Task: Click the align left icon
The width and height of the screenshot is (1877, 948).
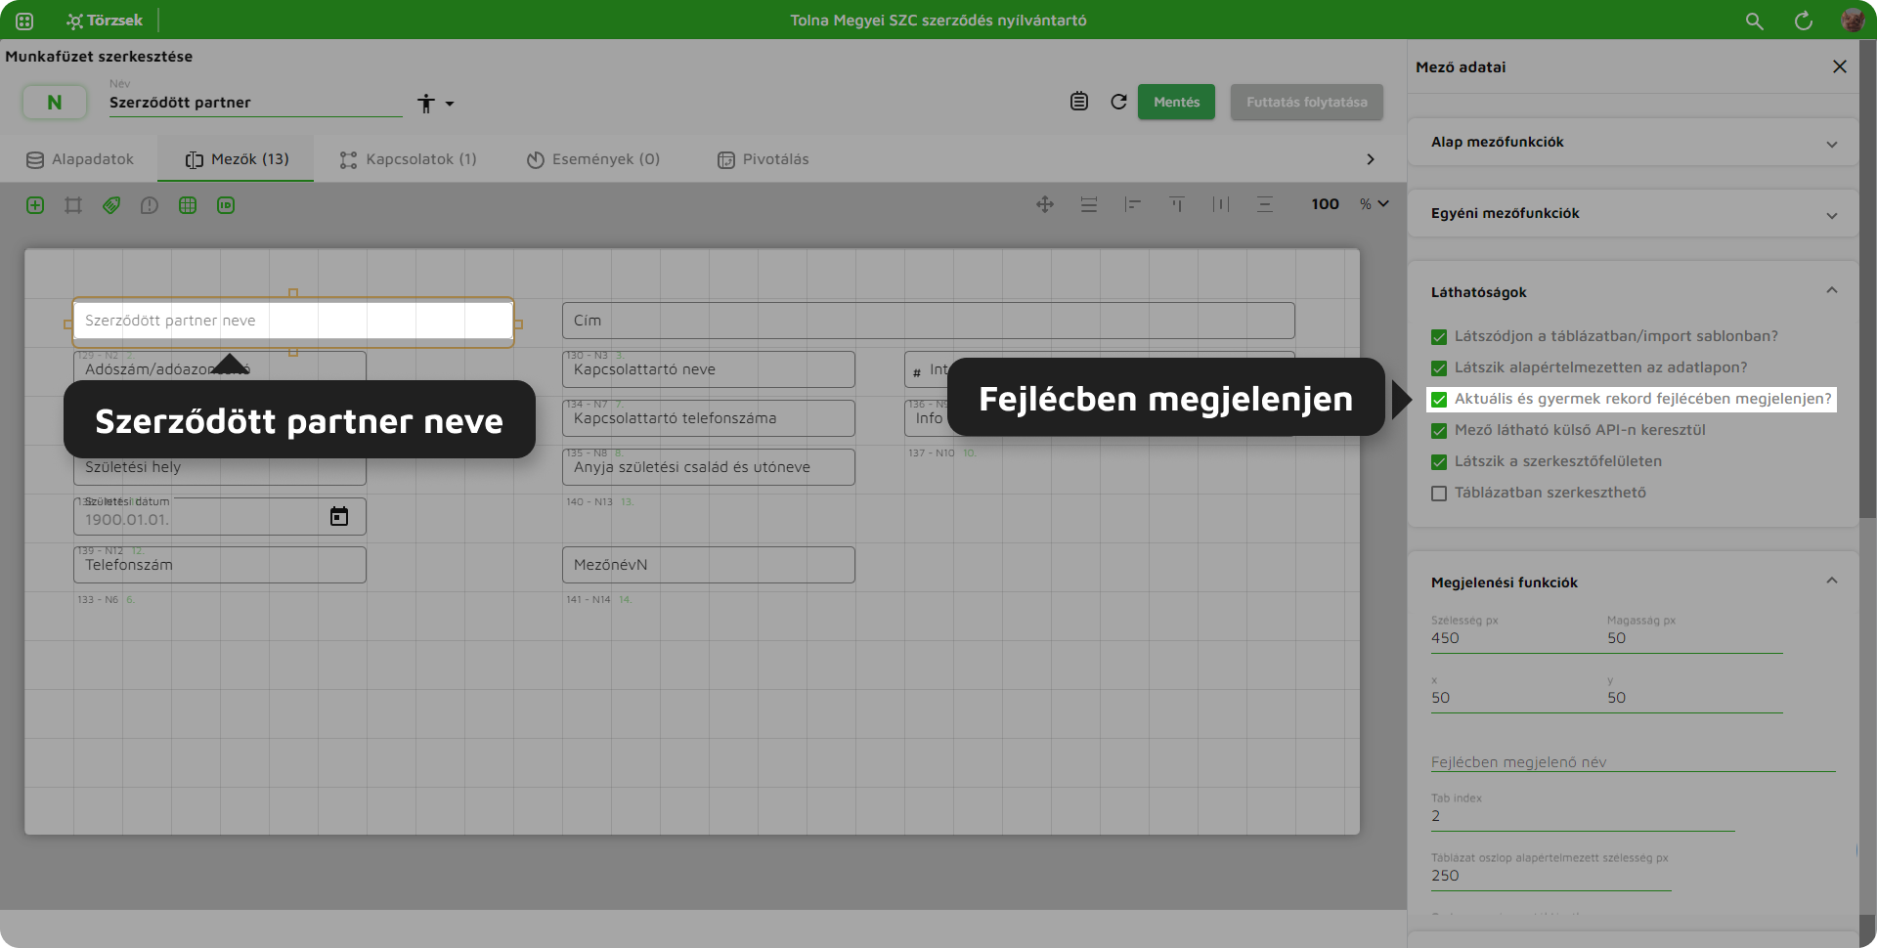Action: pos(1133,204)
